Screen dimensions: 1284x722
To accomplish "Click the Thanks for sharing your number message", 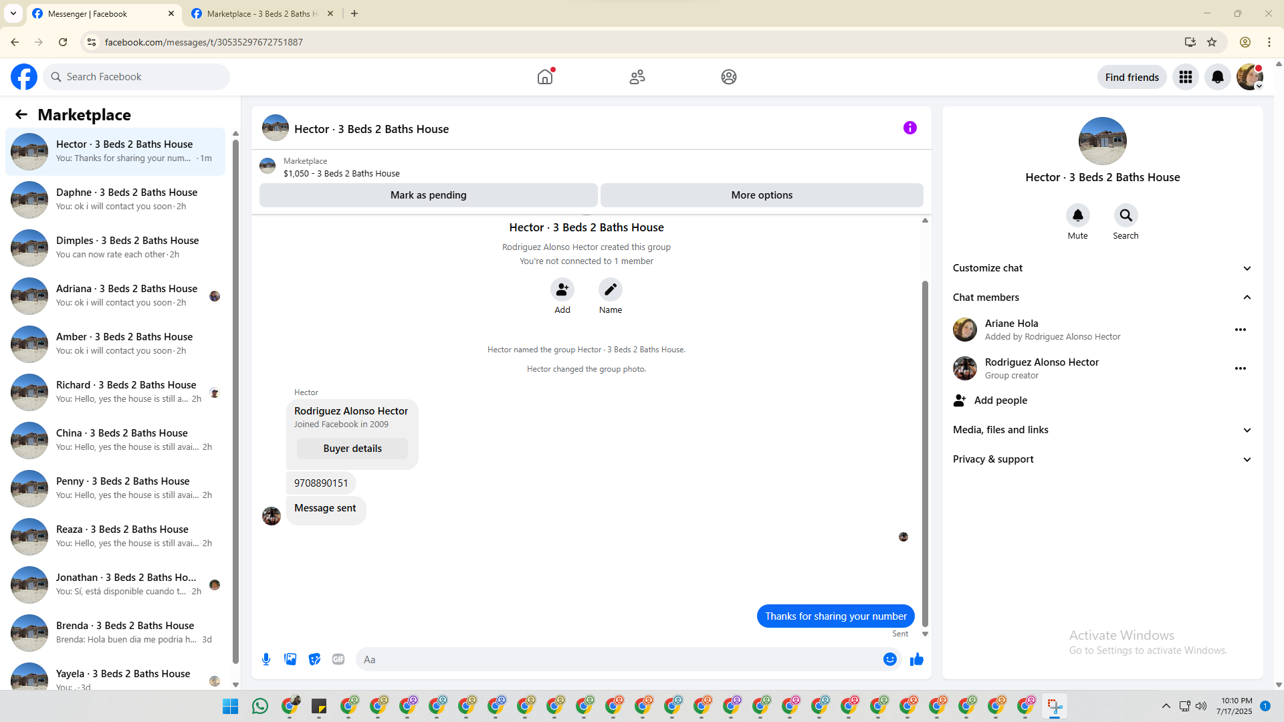I will [x=836, y=616].
